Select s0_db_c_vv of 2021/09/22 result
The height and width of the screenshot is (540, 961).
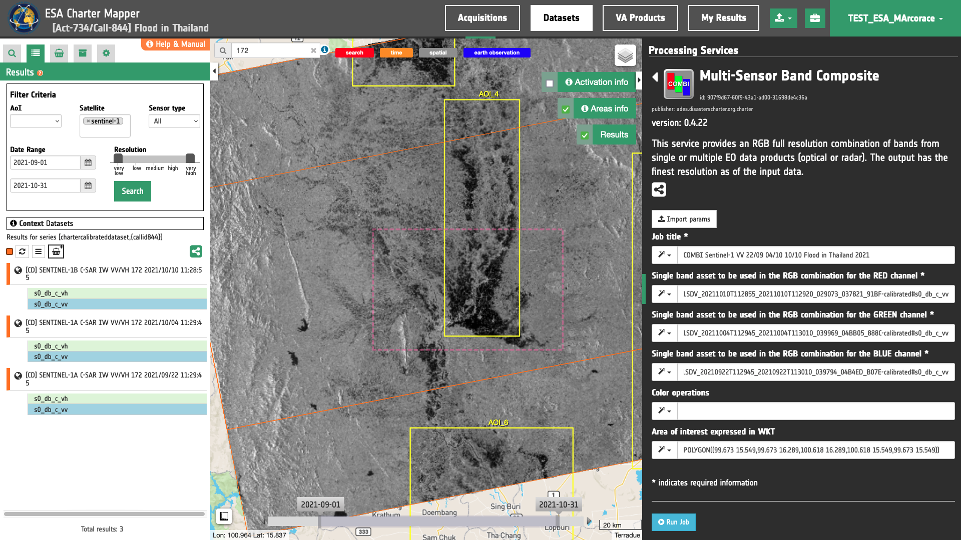pos(117,409)
